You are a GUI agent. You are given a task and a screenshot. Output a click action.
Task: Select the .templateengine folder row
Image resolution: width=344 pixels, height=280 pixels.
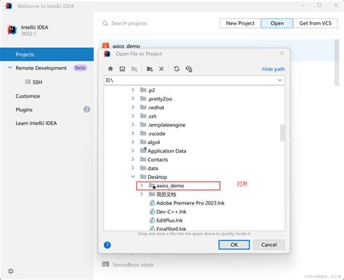[x=194, y=125]
